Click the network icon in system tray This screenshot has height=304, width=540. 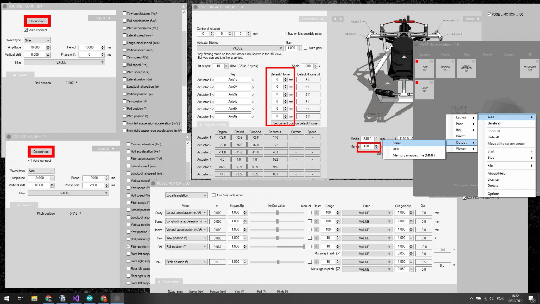click(x=485, y=299)
